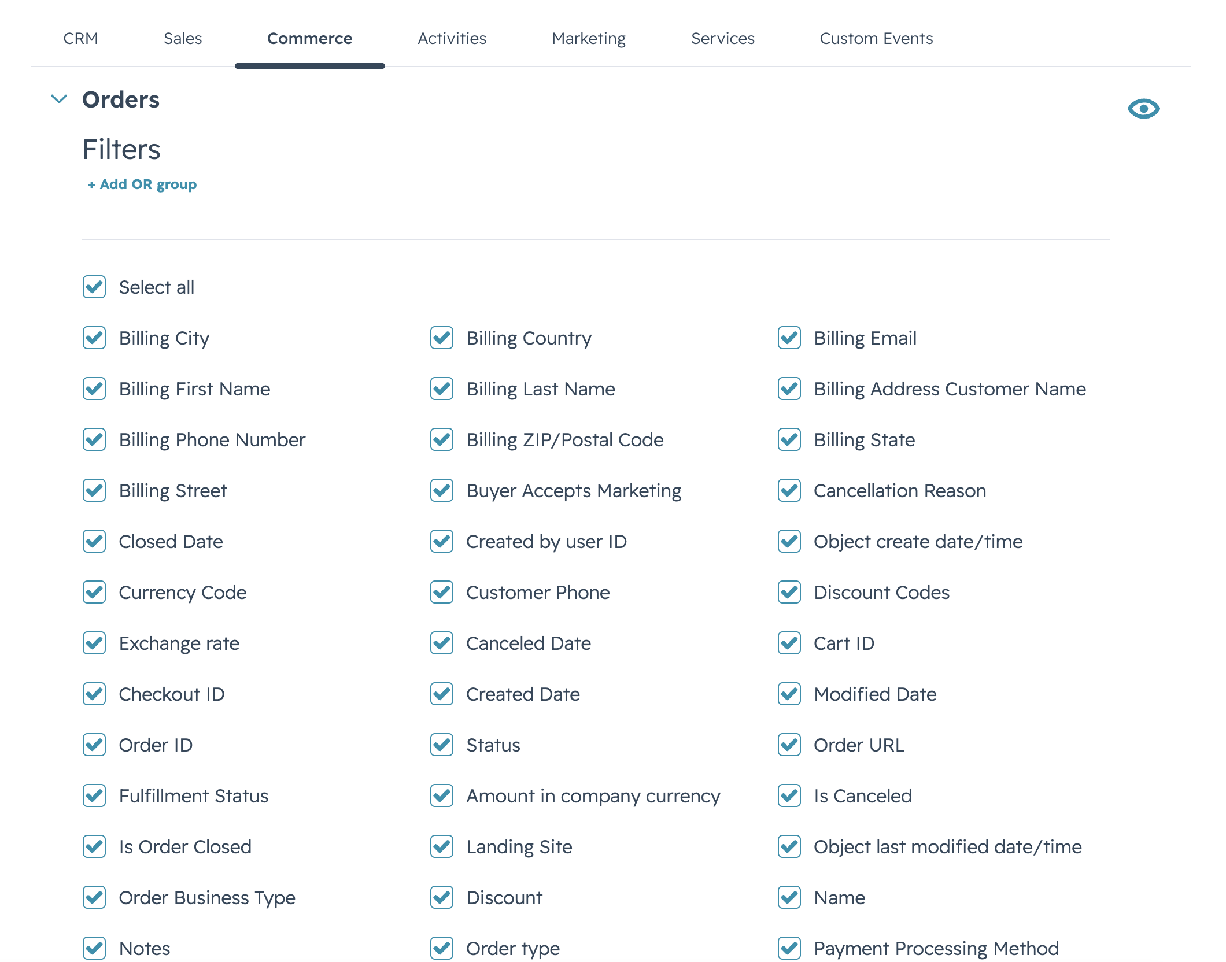This screenshot has height=962, width=1226.
Task: Uncheck the Order ID checkbox
Action: pyautogui.click(x=94, y=745)
